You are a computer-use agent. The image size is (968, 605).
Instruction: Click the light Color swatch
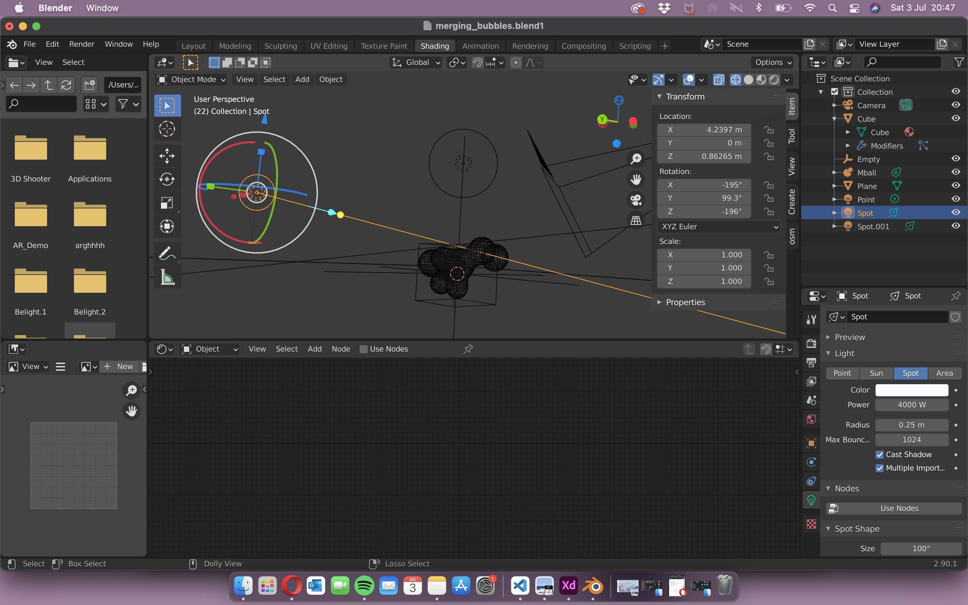coord(912,390)
